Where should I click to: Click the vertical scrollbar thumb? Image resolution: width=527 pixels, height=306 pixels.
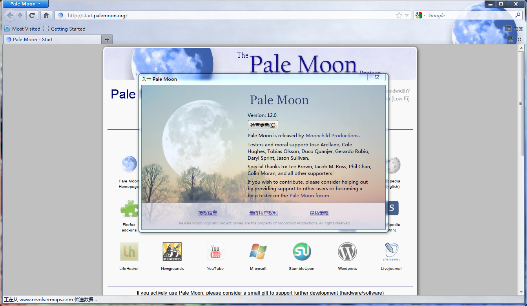pyautogui.click(x=521, y=103)
